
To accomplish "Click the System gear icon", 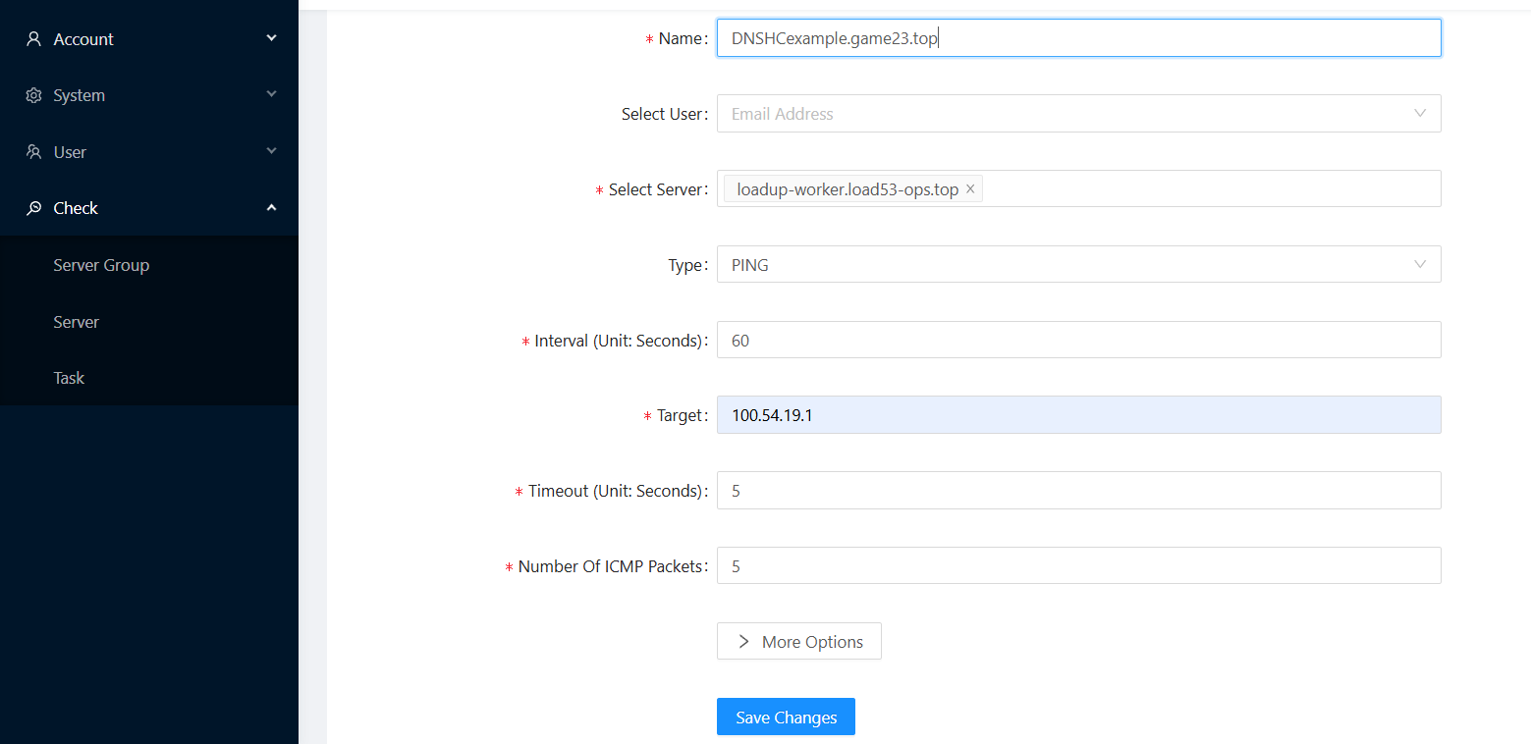I will (x=34, y=95).
